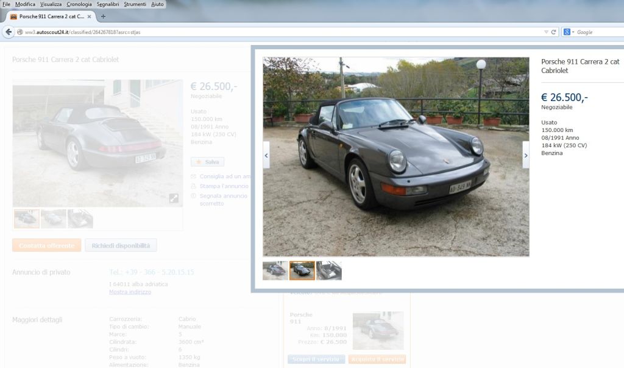Open the File menu
Screen dimensions: 624x368
pos(6,4)
